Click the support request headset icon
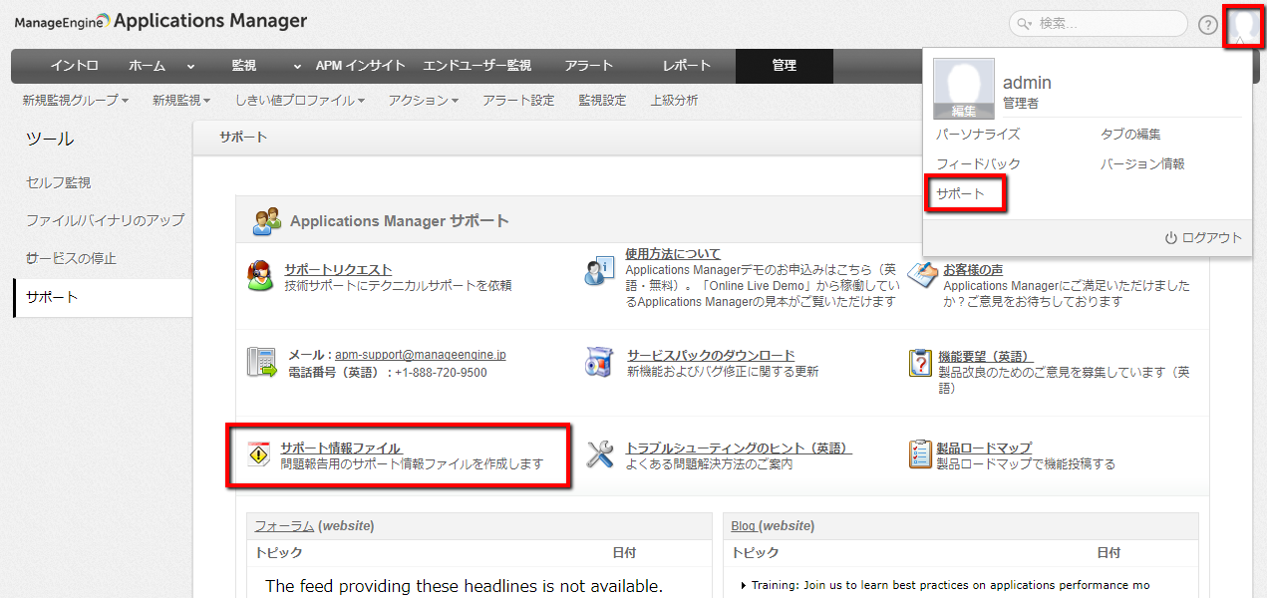Viewport: 1267px width, 598px height. point(260,276)
